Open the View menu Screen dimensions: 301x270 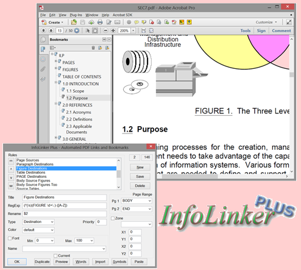coord(63,15)
